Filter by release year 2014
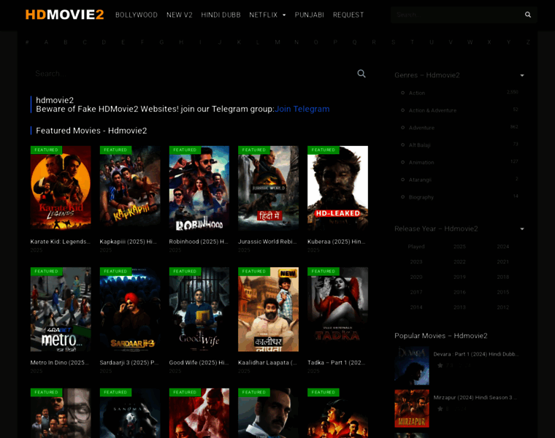555x438 pixels. (416, 307)
